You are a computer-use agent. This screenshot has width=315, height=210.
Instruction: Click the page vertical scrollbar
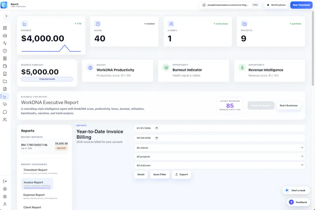[313, 48]
